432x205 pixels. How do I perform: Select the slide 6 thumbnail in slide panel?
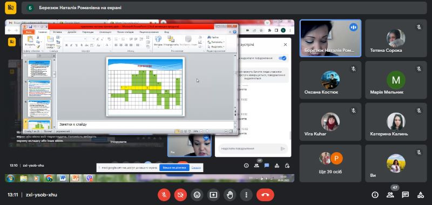(x=39, y=108)
